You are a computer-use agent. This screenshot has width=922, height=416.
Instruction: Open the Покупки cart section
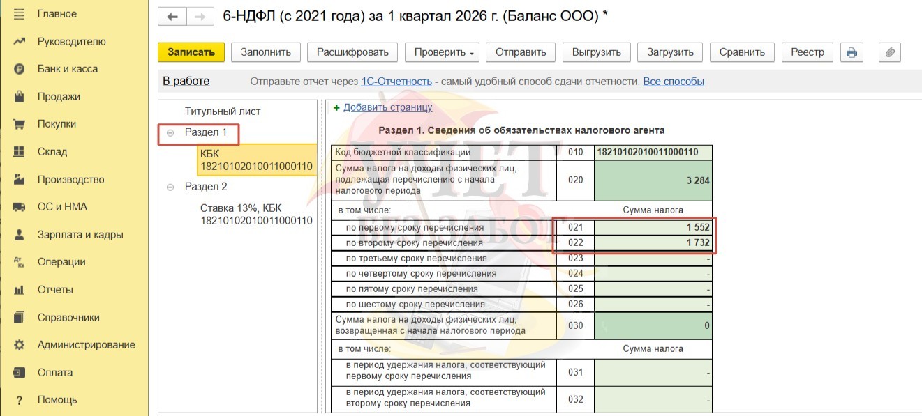pyautogui.click(x=57, y=124)
